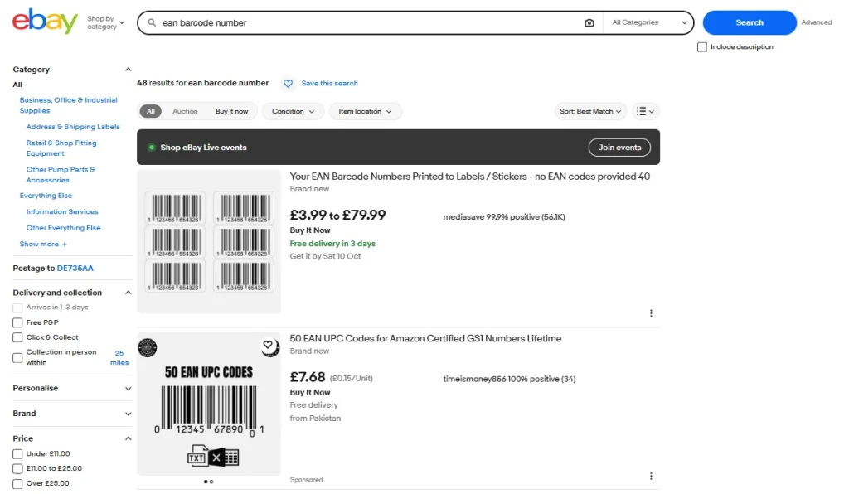Viewport: 849px width, 494px height.
Task: Open Other Everything Else category
Action: point(63,228)
